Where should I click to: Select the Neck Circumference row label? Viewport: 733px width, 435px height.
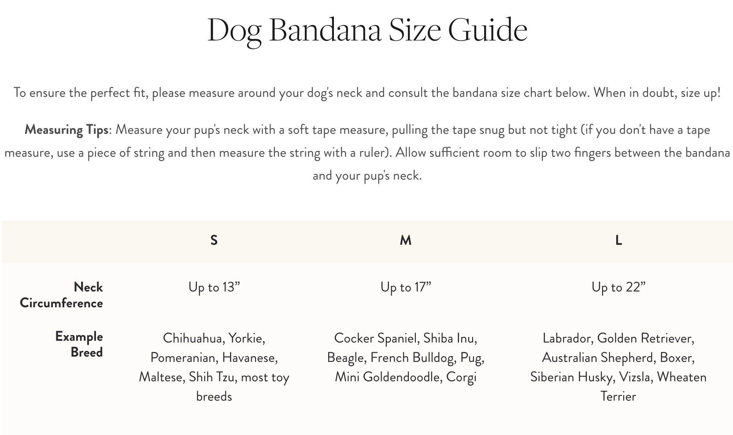(x=62, y=295)
